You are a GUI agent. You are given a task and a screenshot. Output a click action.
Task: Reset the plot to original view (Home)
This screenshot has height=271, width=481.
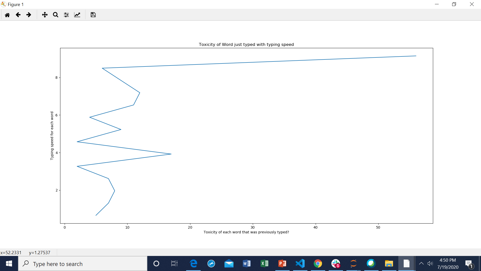(x=7, y=15)
